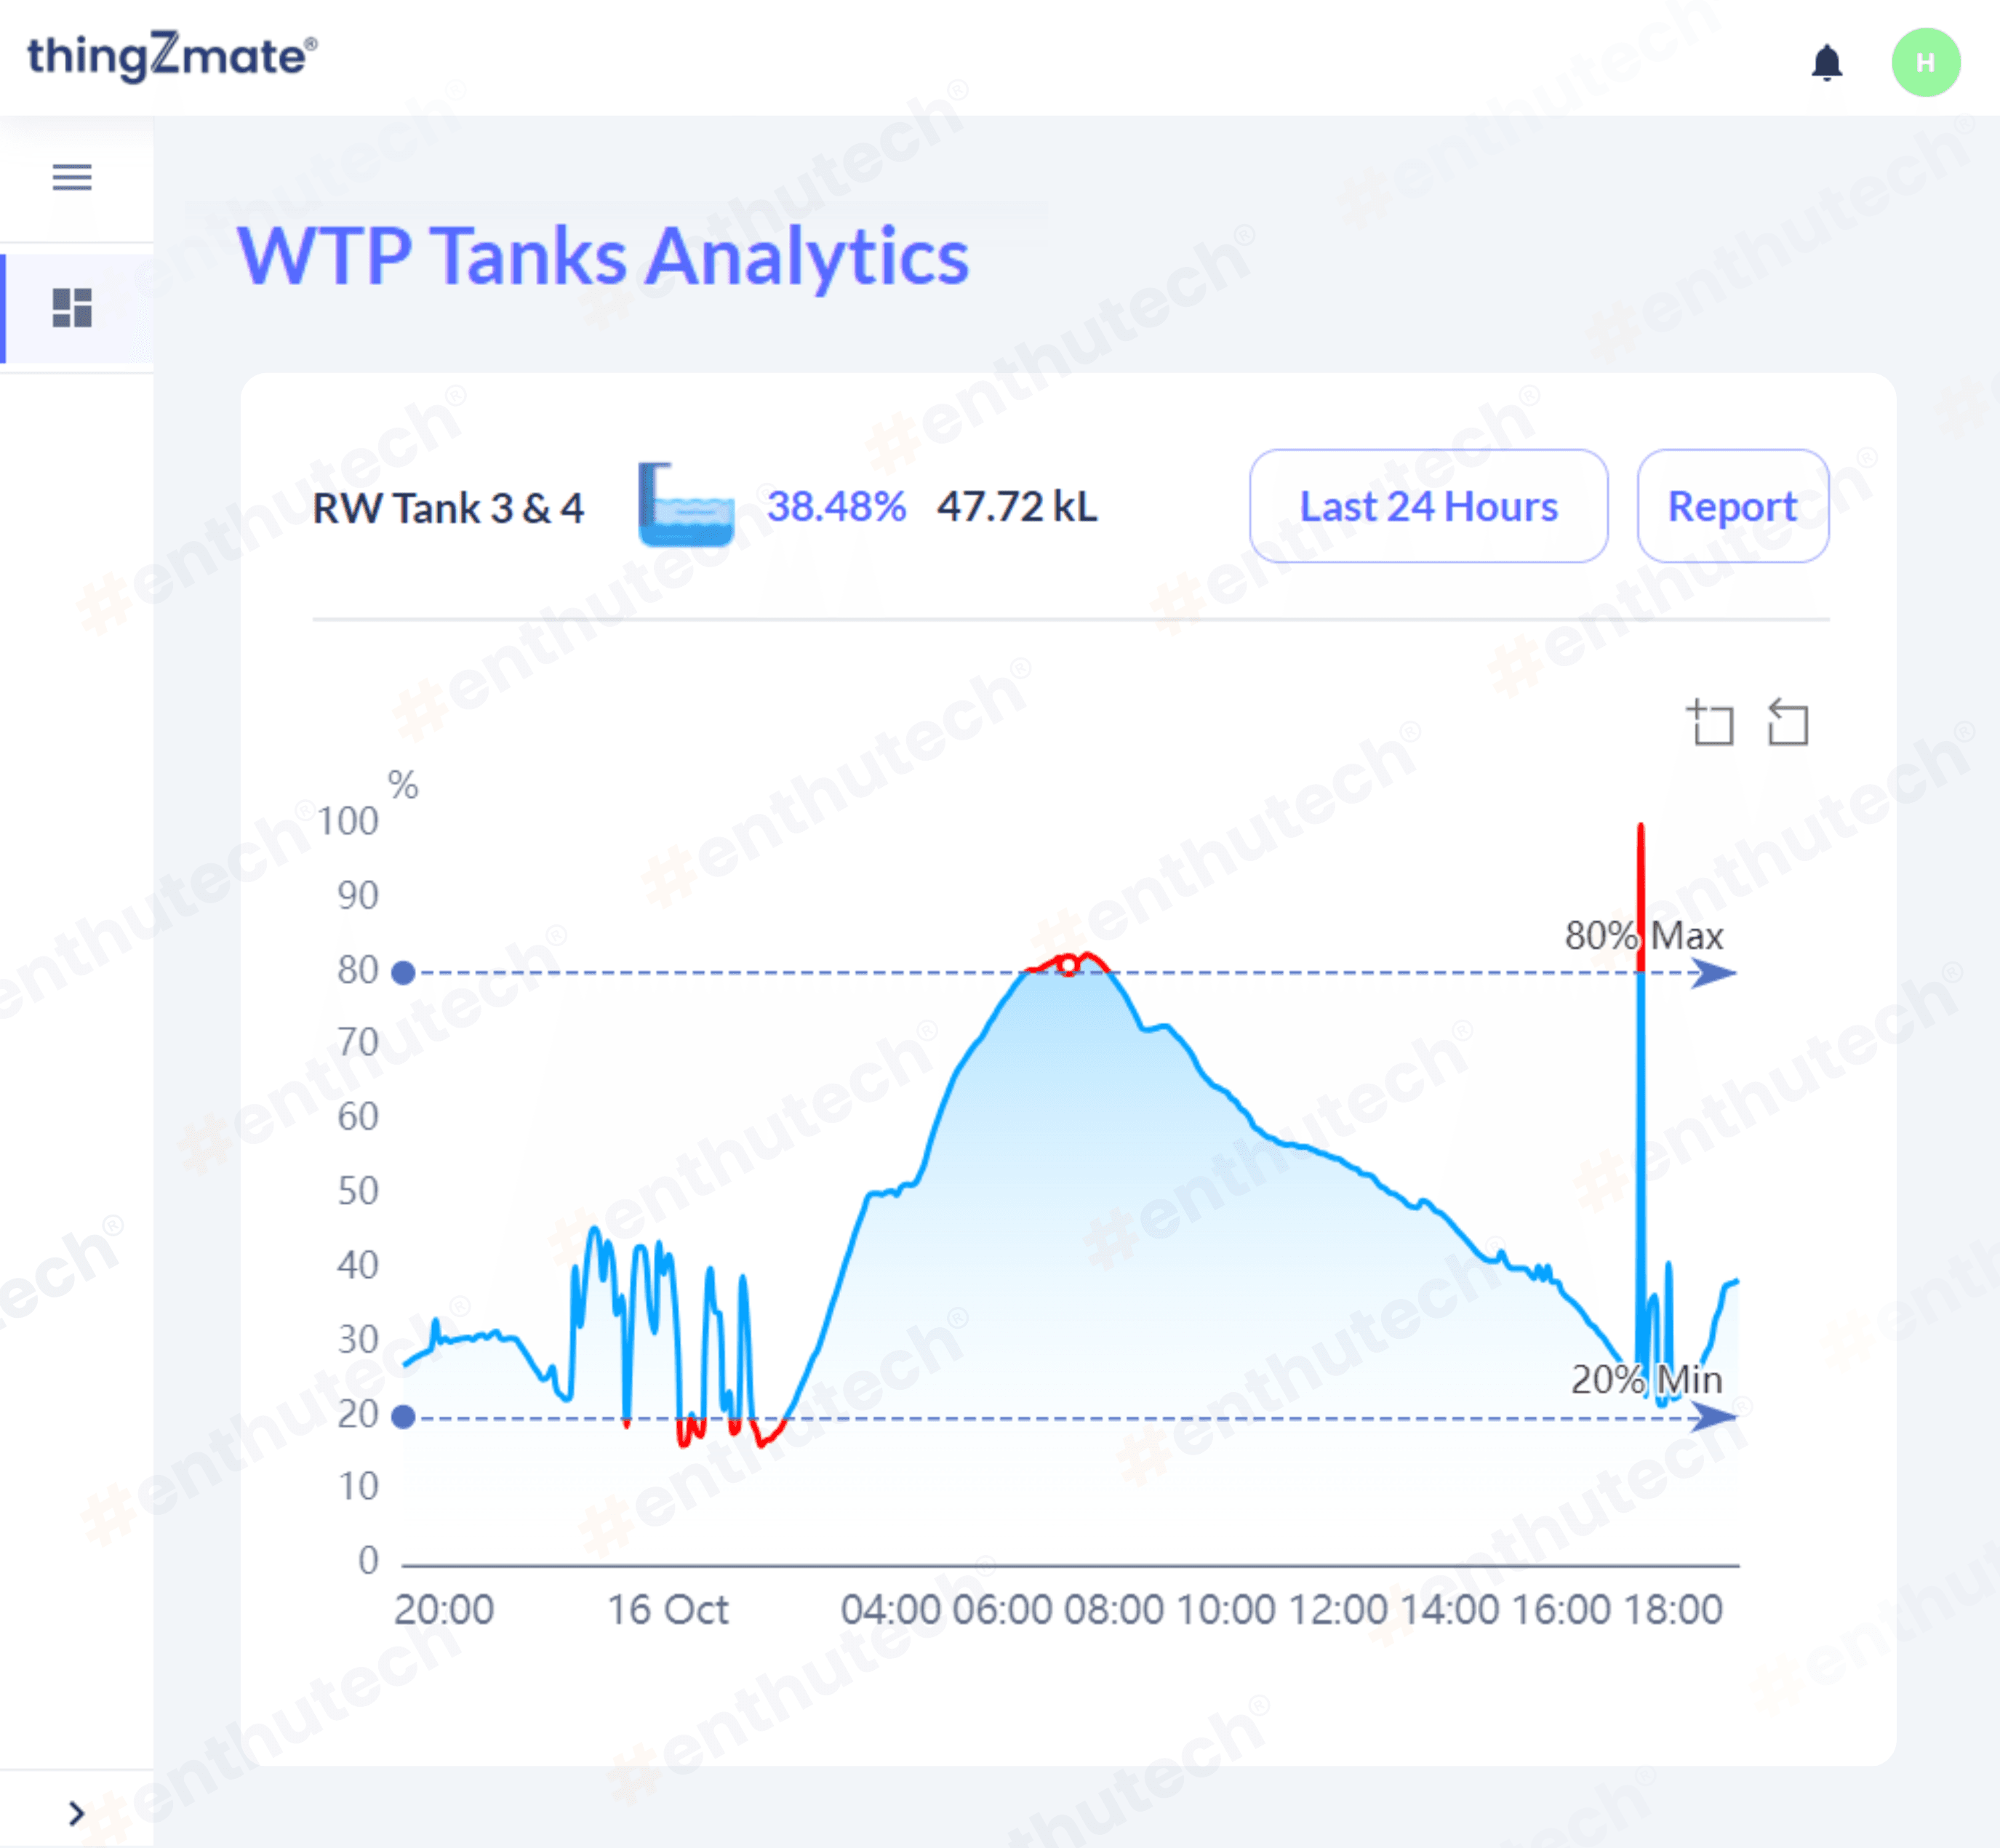Open the dashboard grid icon in sidebar
The width and height of the screenshot is (2000, 1848).
click(x=72, y=308)
